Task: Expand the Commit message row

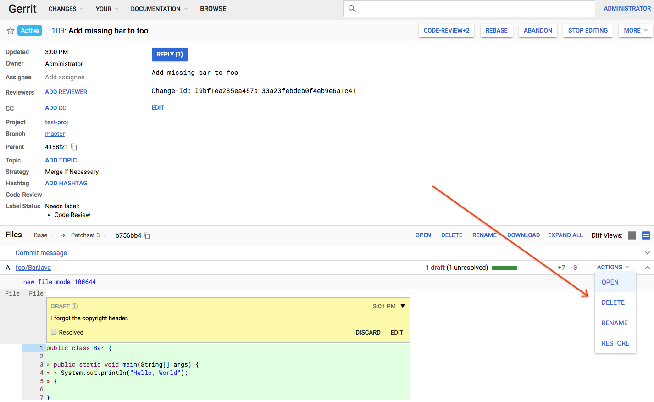Action: coord(647,253)
